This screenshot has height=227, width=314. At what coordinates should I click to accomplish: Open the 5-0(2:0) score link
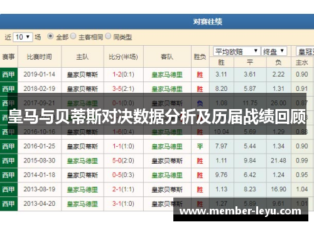pyautogui.click(x=123, y=161)
